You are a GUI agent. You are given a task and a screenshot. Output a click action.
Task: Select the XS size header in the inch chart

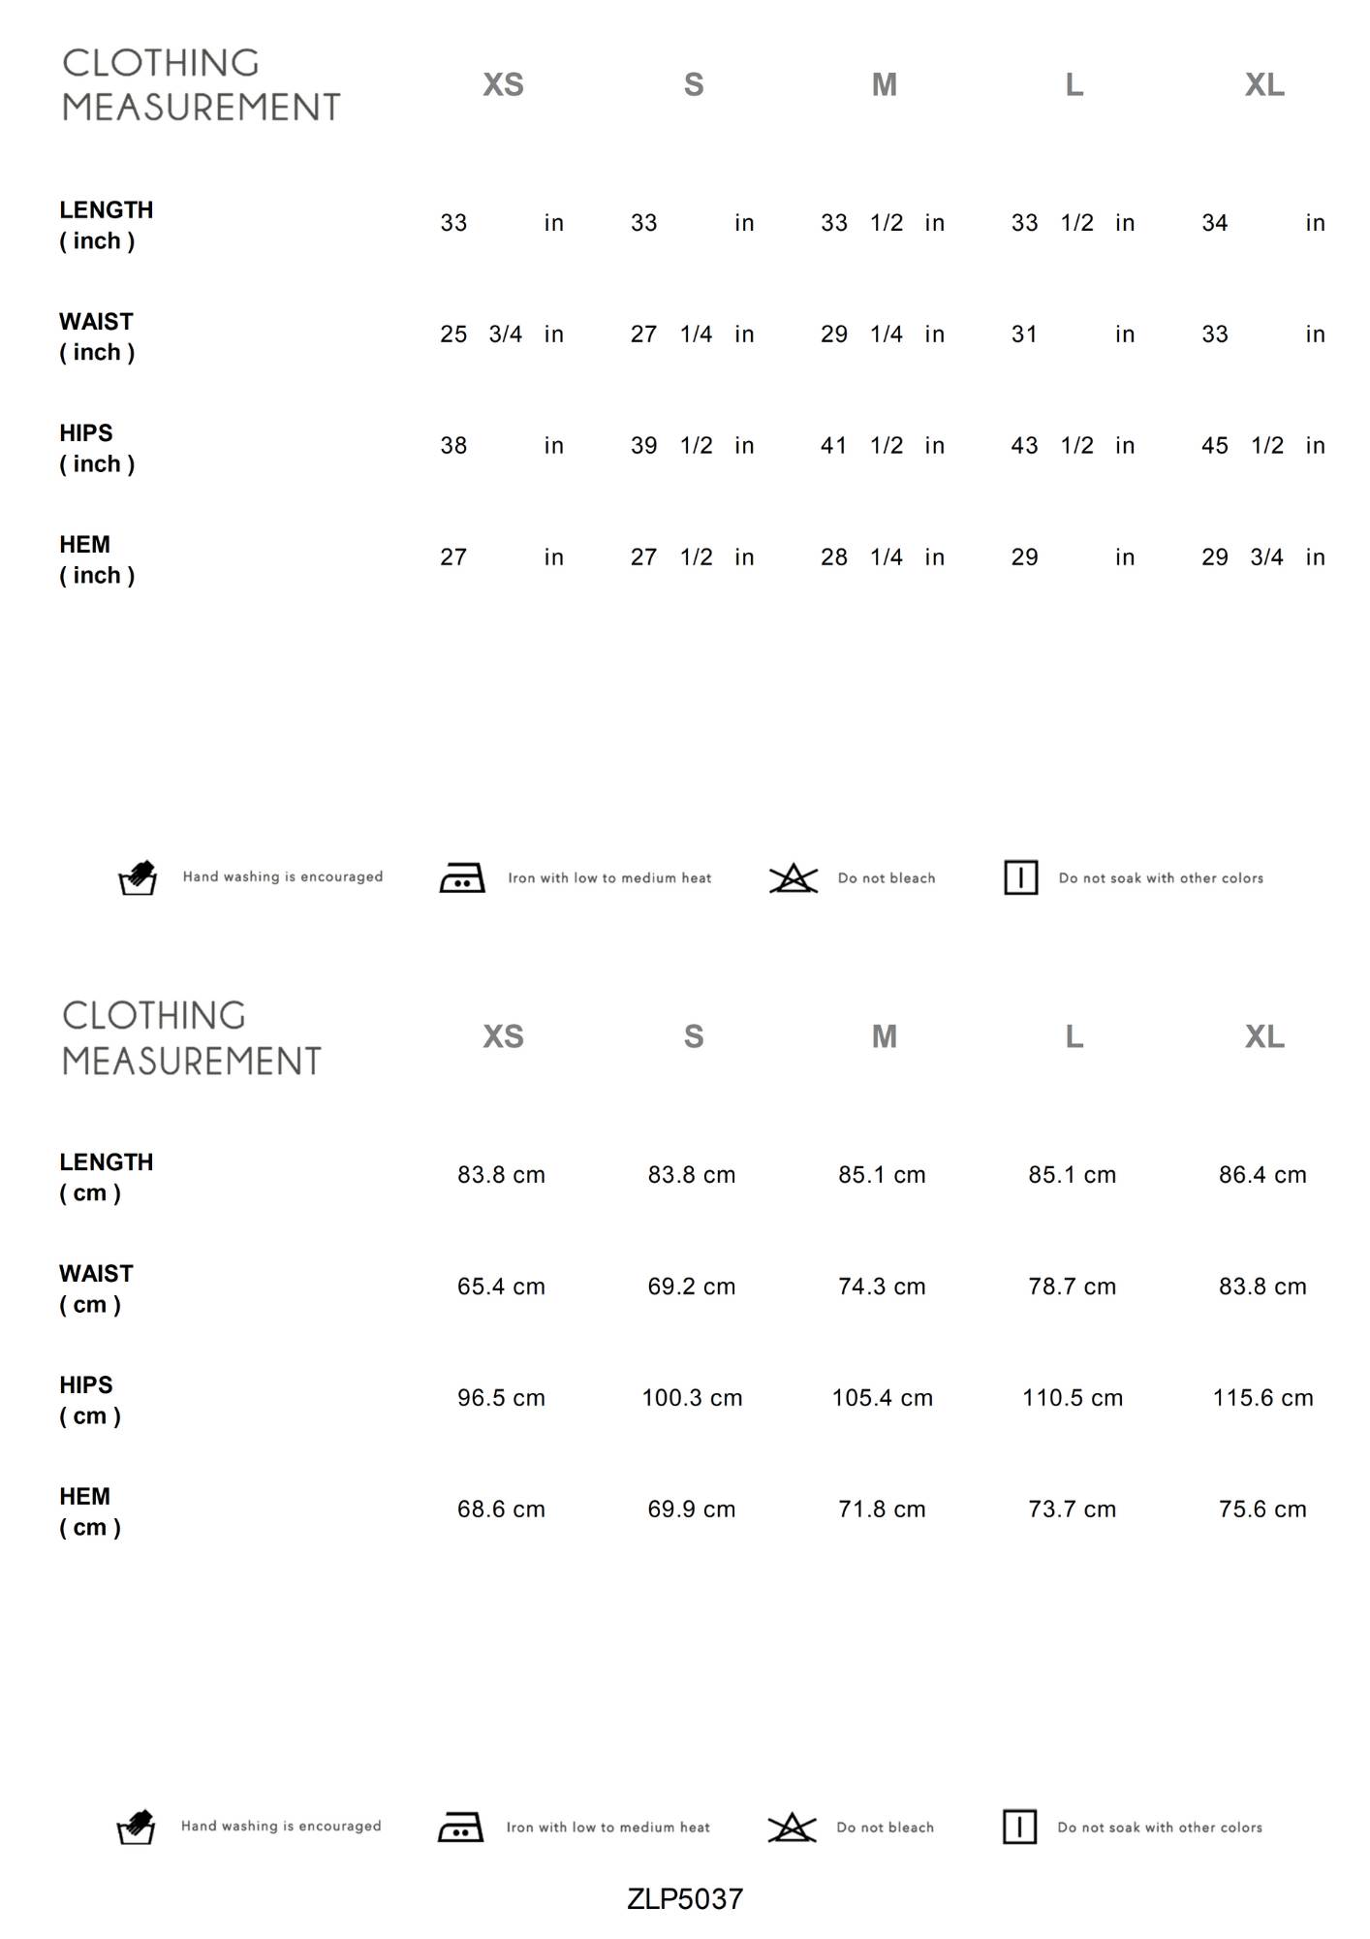tap(503, 85)
